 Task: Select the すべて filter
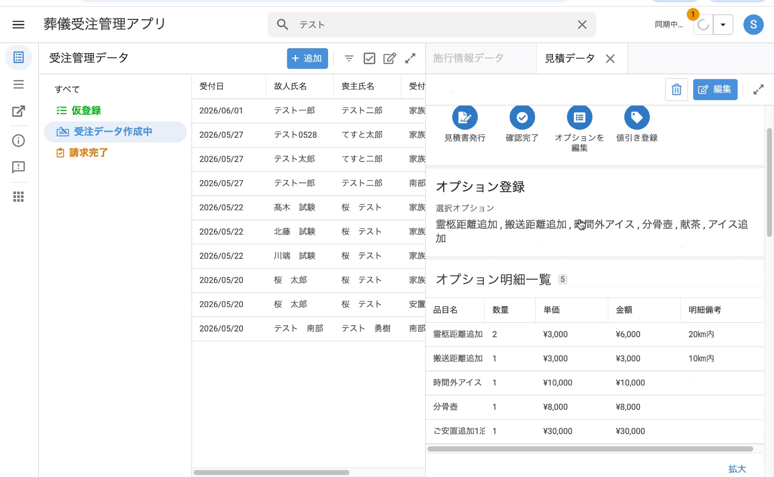pos(67,89)
